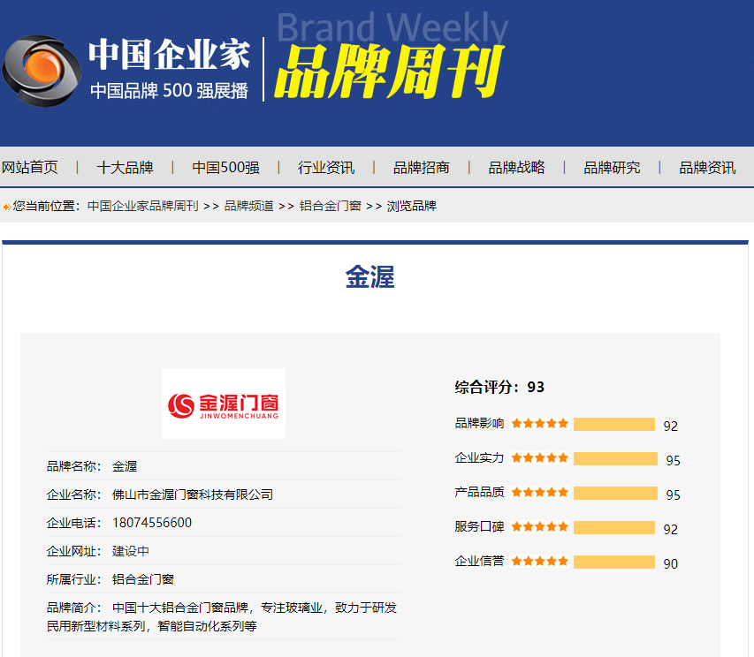Go to 品牌资讯 in the navigation
The width and height of the screenshot is (754, 657).
(x=707, y=168)
